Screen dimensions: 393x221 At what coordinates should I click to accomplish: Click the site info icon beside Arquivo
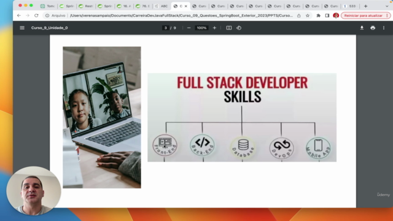47,15
